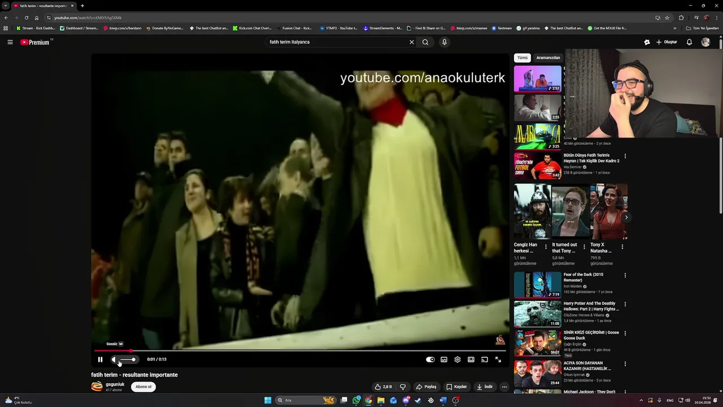This screenshot has height=407, width=723.
Task: Open options for SİNİR KRİZİ GEÇİRDİM video
Action: pyautogui.click(x=625, y=333)
